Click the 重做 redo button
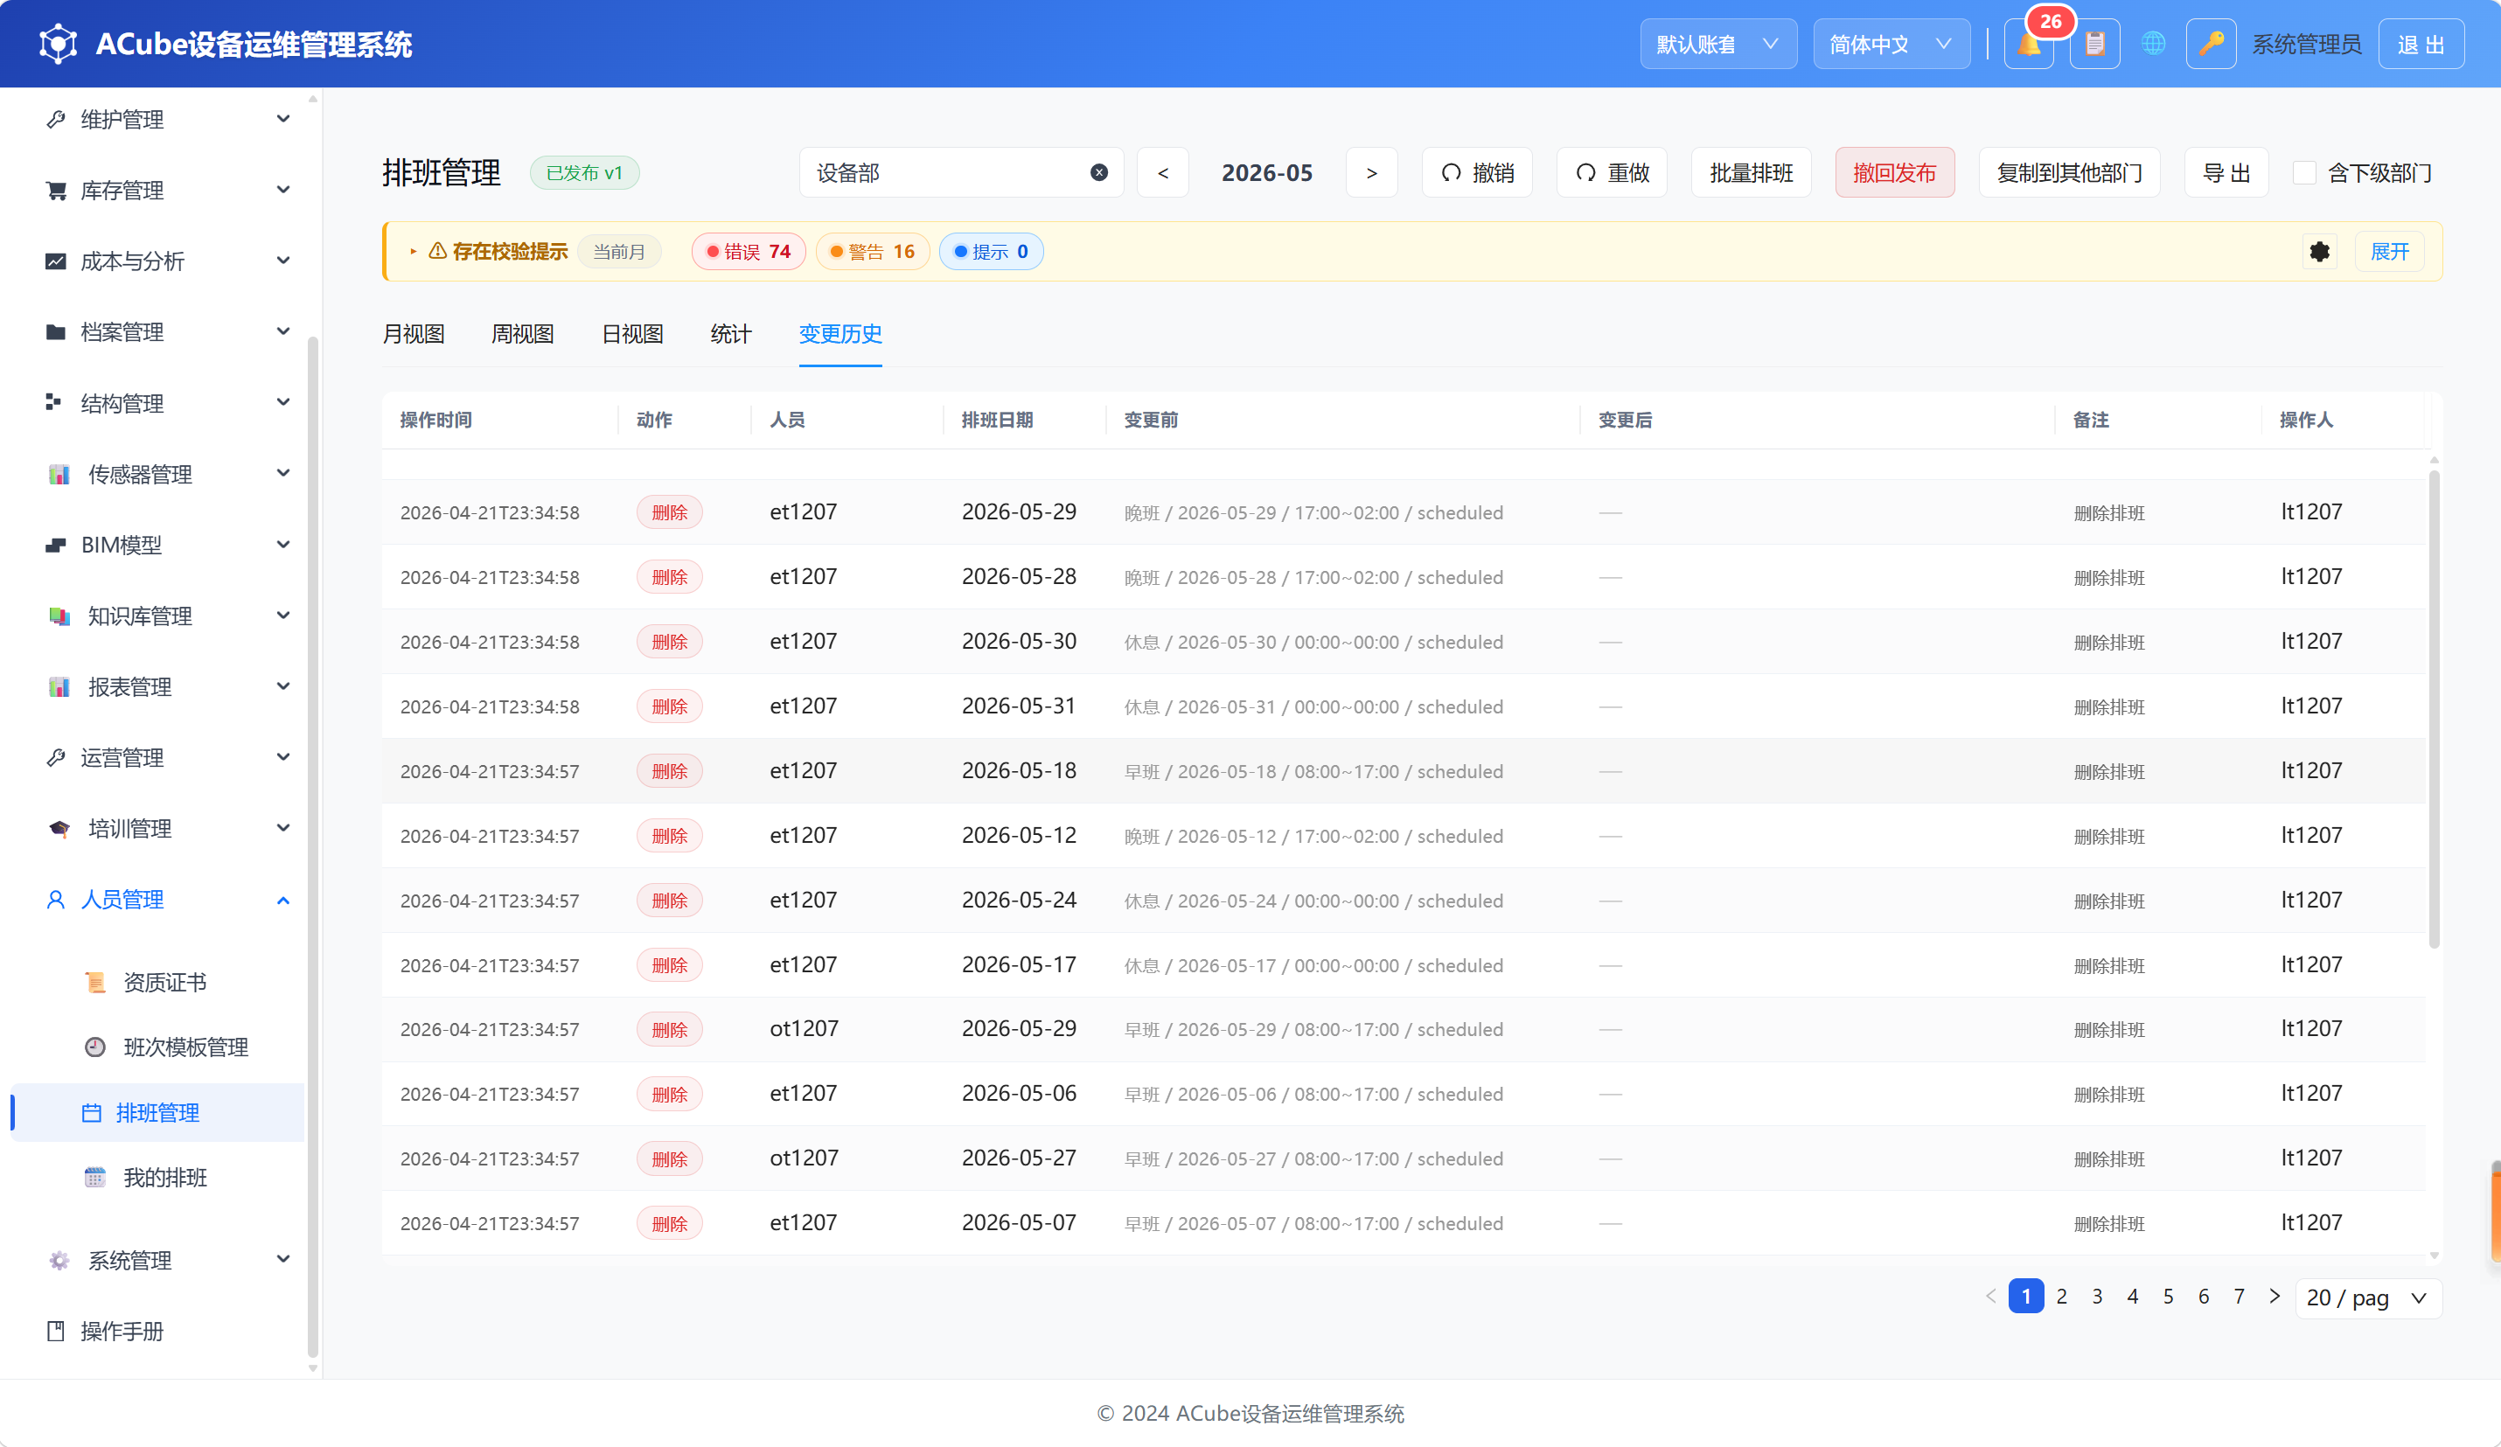 pyautogui.click(x=1612, y=173)
